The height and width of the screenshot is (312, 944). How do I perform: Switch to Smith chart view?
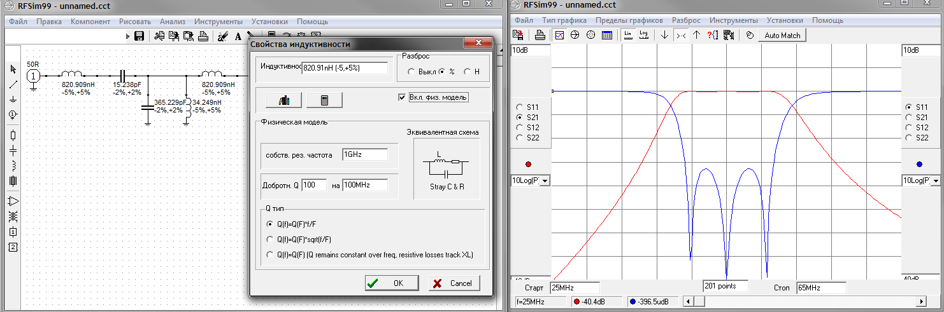pyautogui.click(x=575, y=35)
